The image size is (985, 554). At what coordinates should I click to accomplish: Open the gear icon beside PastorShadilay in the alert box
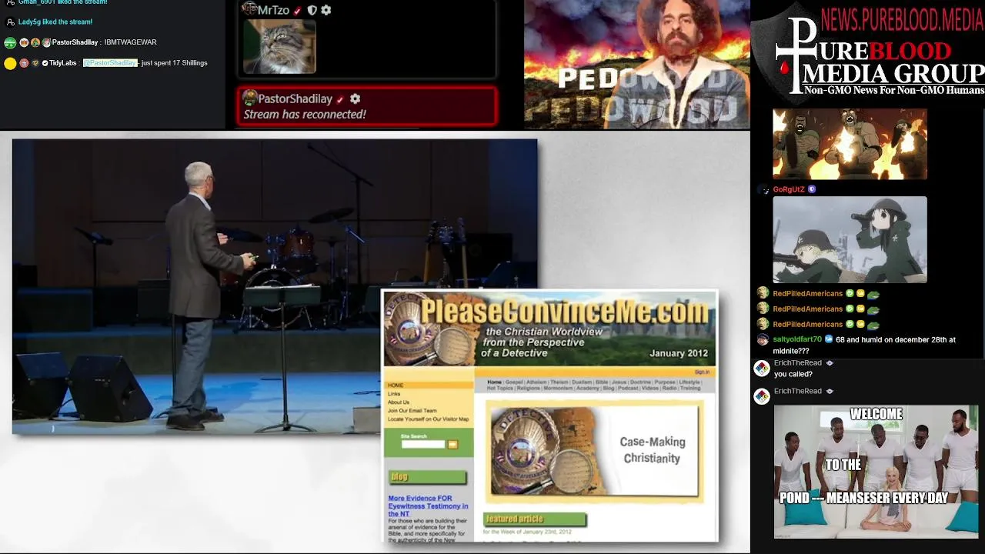pos(355,98)
